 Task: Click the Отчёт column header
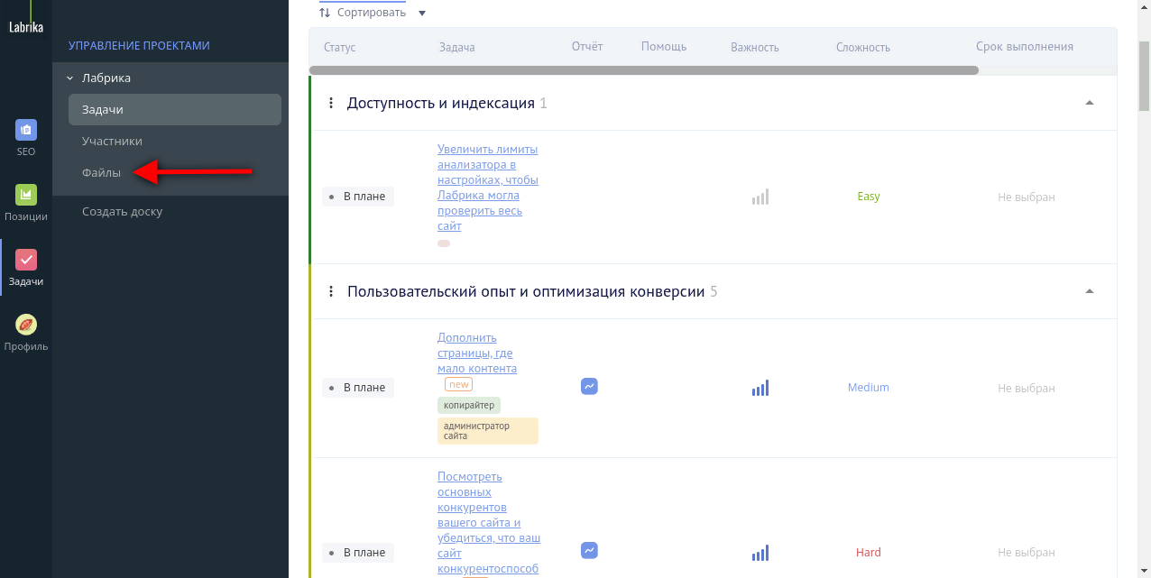pyautogui.click(x=587, y=46)
